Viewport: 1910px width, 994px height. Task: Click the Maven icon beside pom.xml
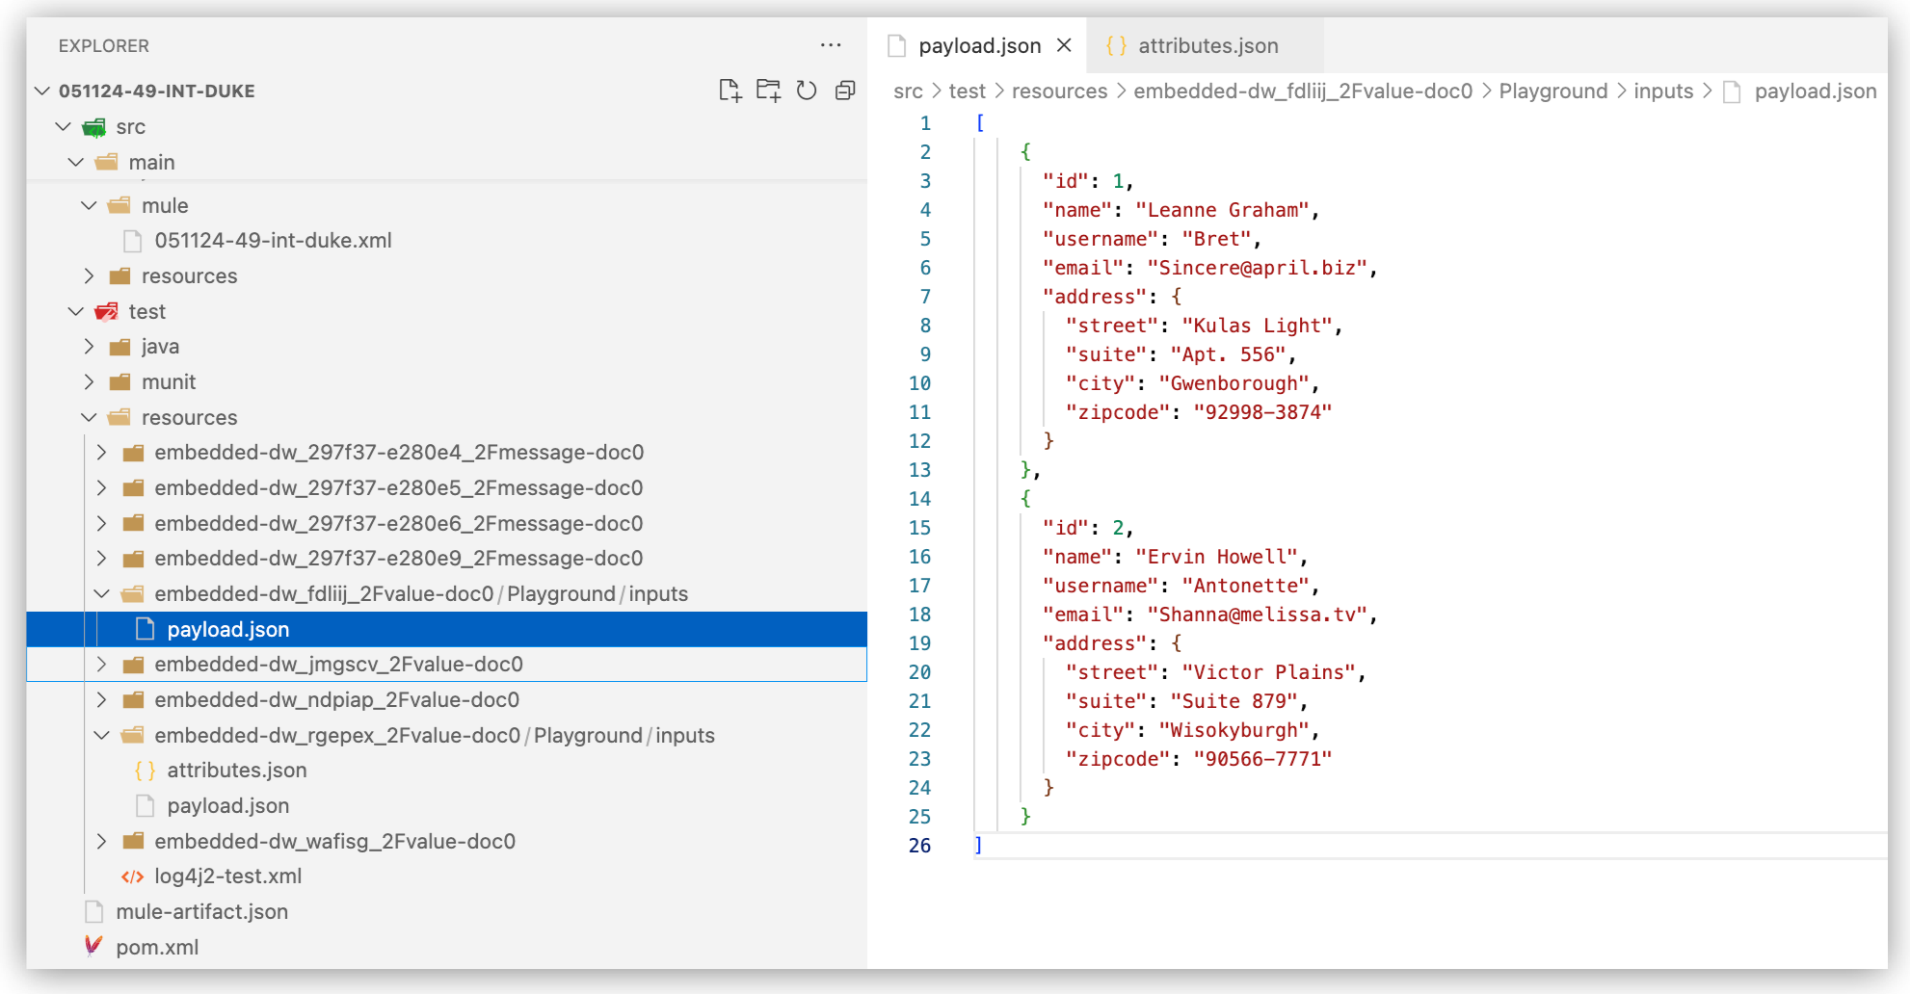coord(93,947)
